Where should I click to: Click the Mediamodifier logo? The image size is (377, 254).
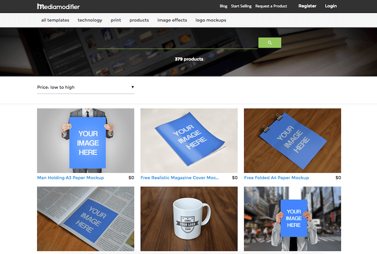tap(58, 6)
